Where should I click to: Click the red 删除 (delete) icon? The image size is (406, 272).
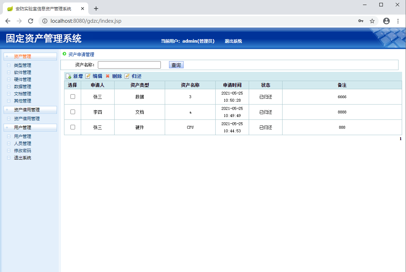pos(107,76)
